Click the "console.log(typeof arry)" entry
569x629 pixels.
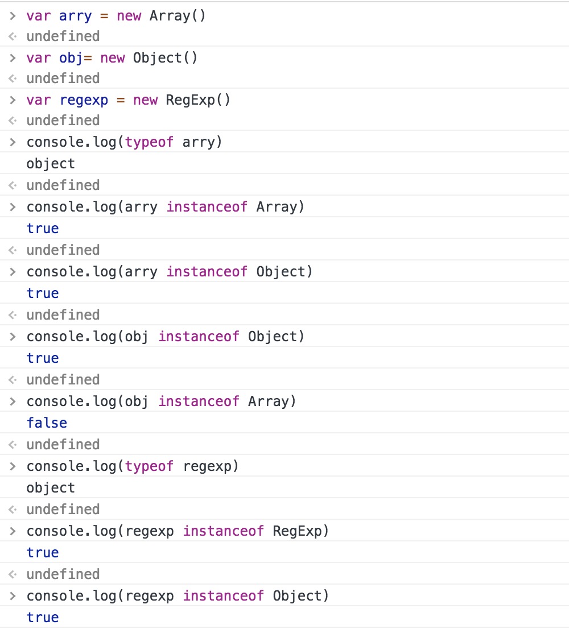(124, 142)
